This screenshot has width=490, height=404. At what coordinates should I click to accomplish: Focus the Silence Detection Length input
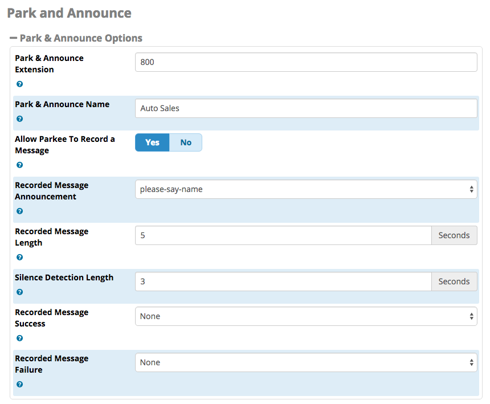point(283,282)
